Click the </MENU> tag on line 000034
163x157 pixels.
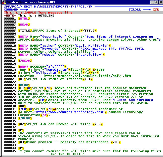[25, 118]
